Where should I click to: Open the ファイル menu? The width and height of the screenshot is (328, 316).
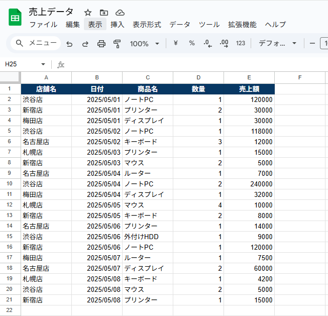(x=43, y=25)
